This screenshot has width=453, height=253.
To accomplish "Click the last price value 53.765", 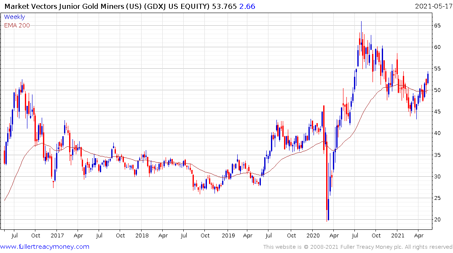I will tap(224, 6).
